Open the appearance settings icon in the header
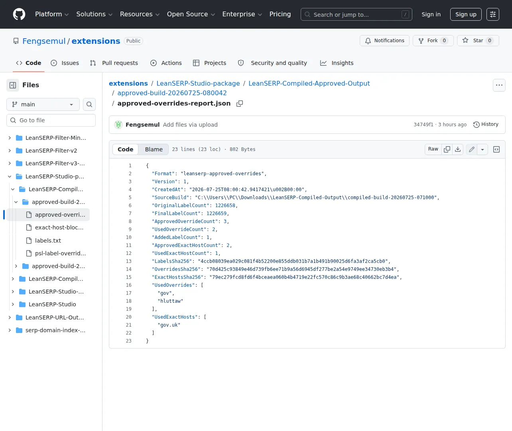This screenshot has width=512, height=431. click(x=493, y=14)
